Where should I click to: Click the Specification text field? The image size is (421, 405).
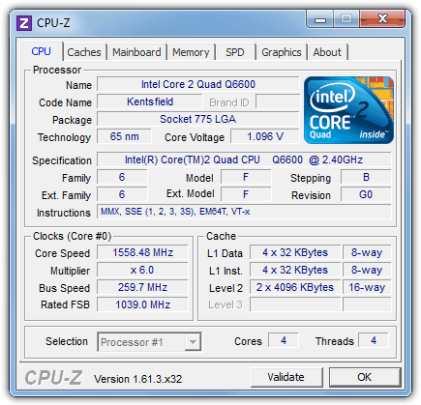tap(244, 159)
